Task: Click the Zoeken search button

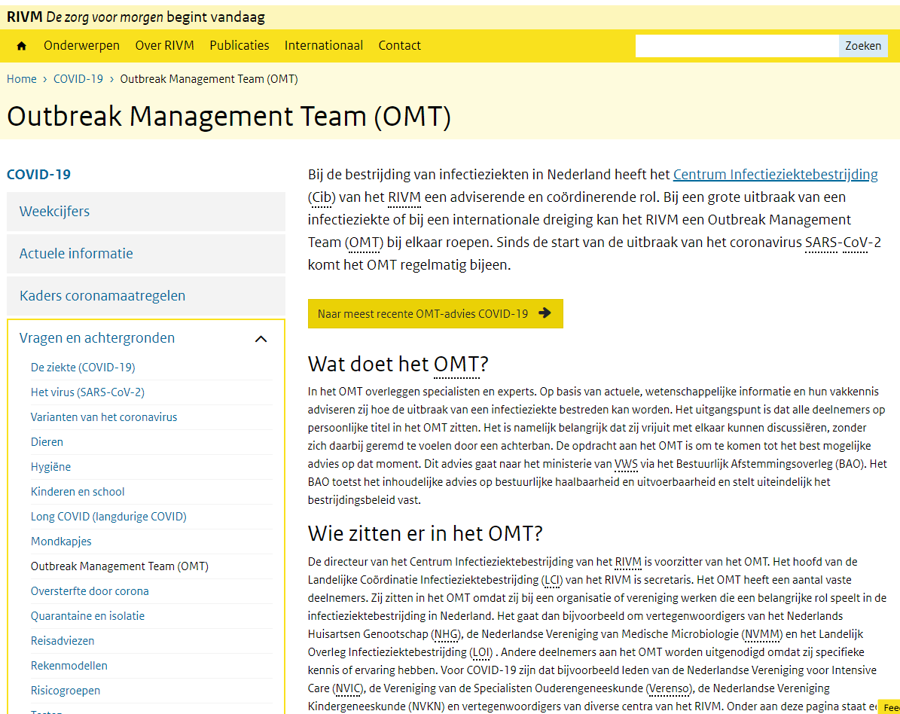Action: [x=863, y=46]
